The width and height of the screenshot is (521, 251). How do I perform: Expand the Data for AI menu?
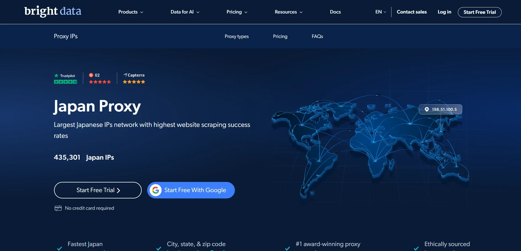185,12
